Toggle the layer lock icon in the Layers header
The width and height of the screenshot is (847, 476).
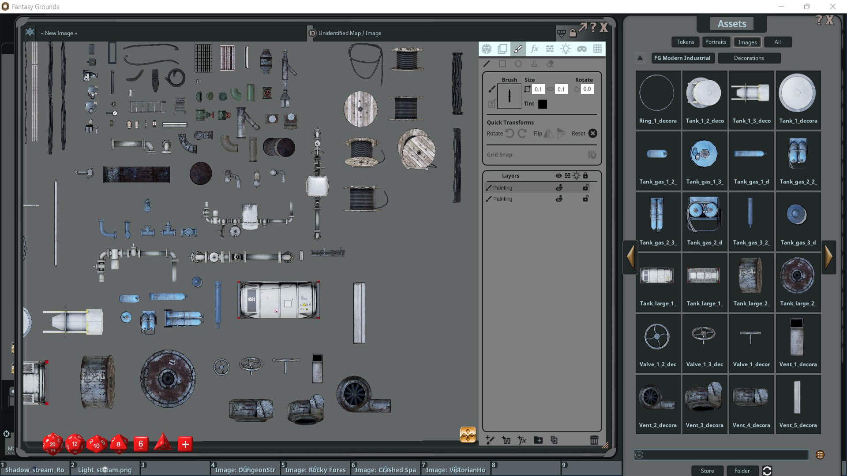tap(585, 175)
